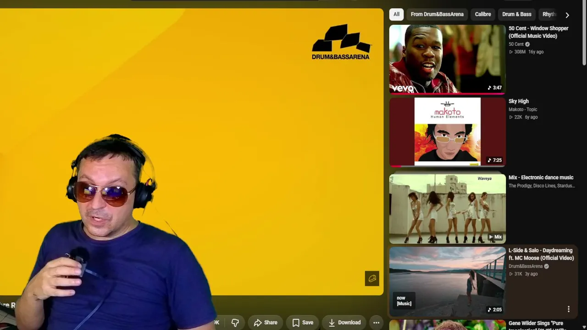Visit the 'Makoto - Topic' channel
587x330 pixels.
[523, 110]
